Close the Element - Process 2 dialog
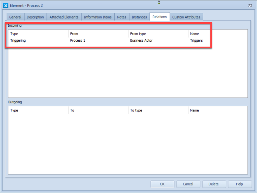257x193 pixels. pyautogui.click(x=250, y=5)
